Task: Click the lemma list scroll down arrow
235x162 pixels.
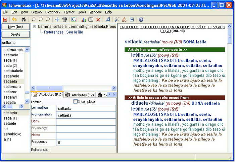Action: click(x=27, y=101)
